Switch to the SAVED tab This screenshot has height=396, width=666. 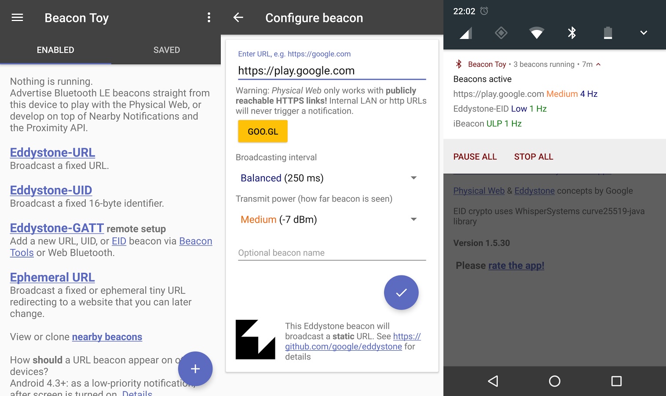[166, 50]
